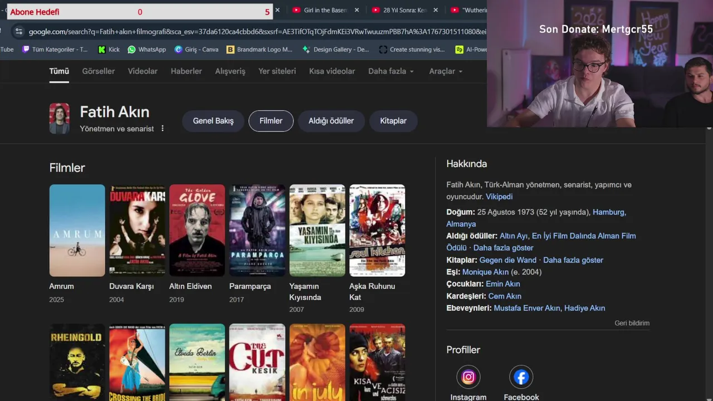
Task: Select the Aldığı ödüller chip
Action: click(331, 121)
